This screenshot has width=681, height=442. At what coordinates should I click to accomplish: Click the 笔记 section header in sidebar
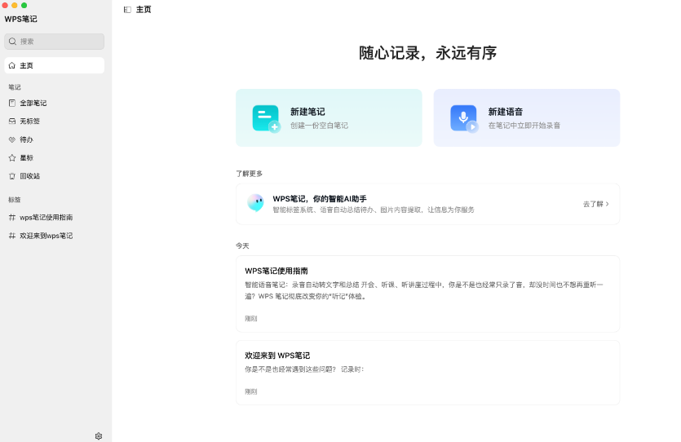[x=15, y=87]
